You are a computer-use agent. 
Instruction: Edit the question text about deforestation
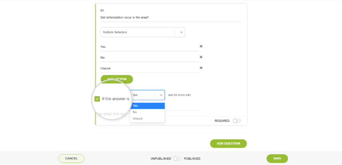(171, 18)
